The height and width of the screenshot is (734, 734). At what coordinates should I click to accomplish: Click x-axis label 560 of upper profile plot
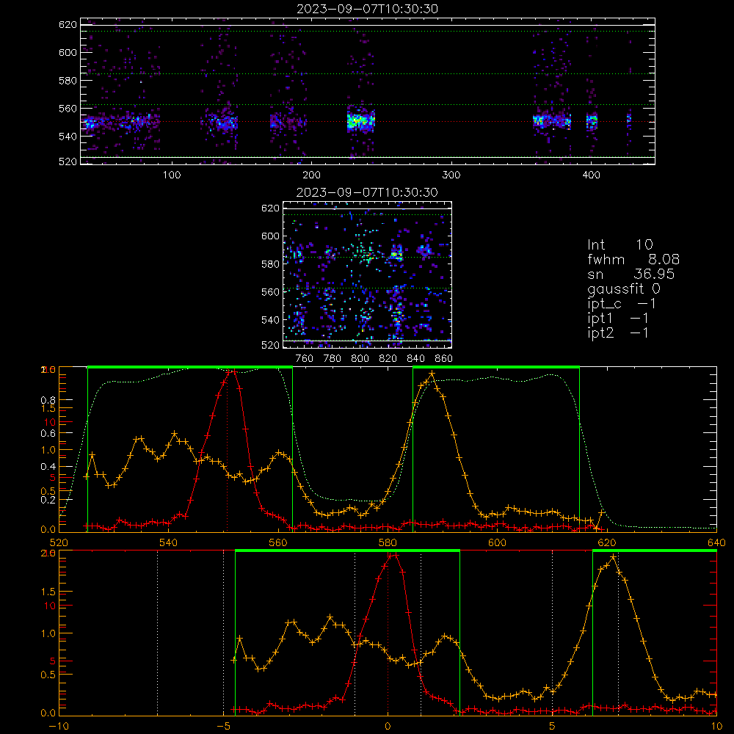[x=278, y=542]
